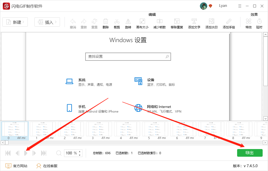Play the GIF preview
This screenshot has height=171, width=268.
click(x=26, y=153)
